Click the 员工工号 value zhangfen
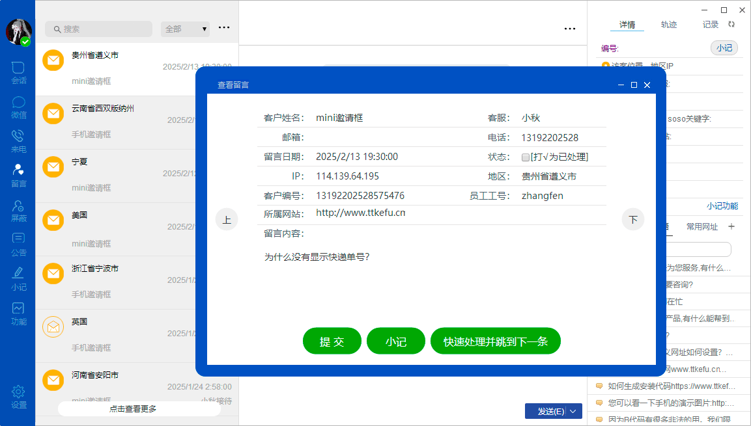751x426 pixels. (542, 196)
